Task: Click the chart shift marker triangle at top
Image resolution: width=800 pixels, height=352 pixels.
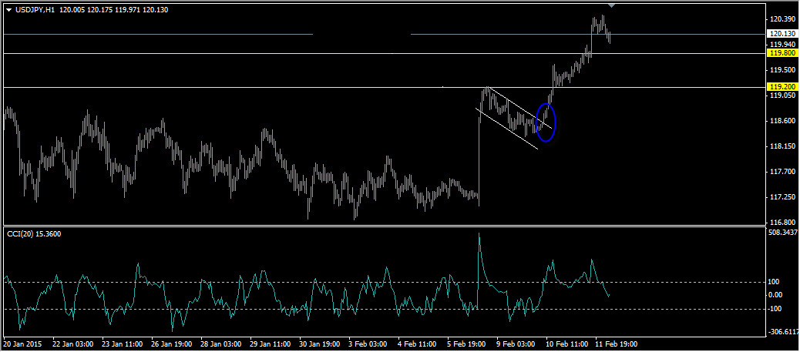Action: coord(612,5)
